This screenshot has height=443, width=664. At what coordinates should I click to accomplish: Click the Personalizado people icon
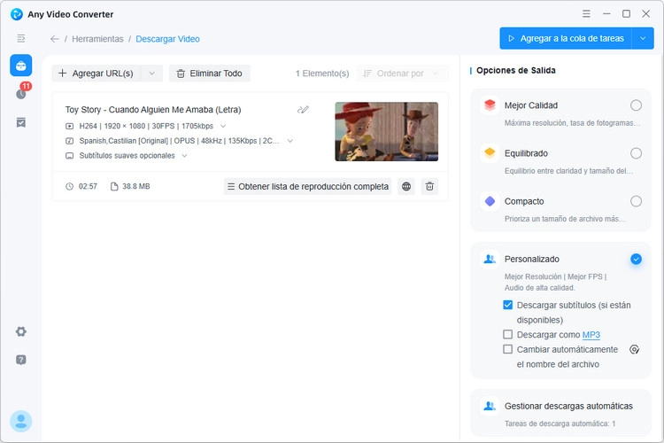point(490,259)
